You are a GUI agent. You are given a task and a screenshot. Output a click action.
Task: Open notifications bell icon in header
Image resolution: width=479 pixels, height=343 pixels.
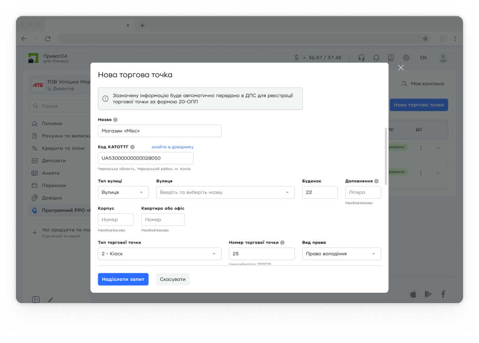pos(376,58)
